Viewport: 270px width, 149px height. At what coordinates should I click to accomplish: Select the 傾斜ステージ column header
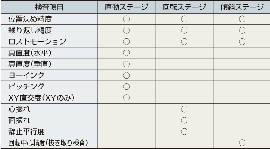click(242, 7)
